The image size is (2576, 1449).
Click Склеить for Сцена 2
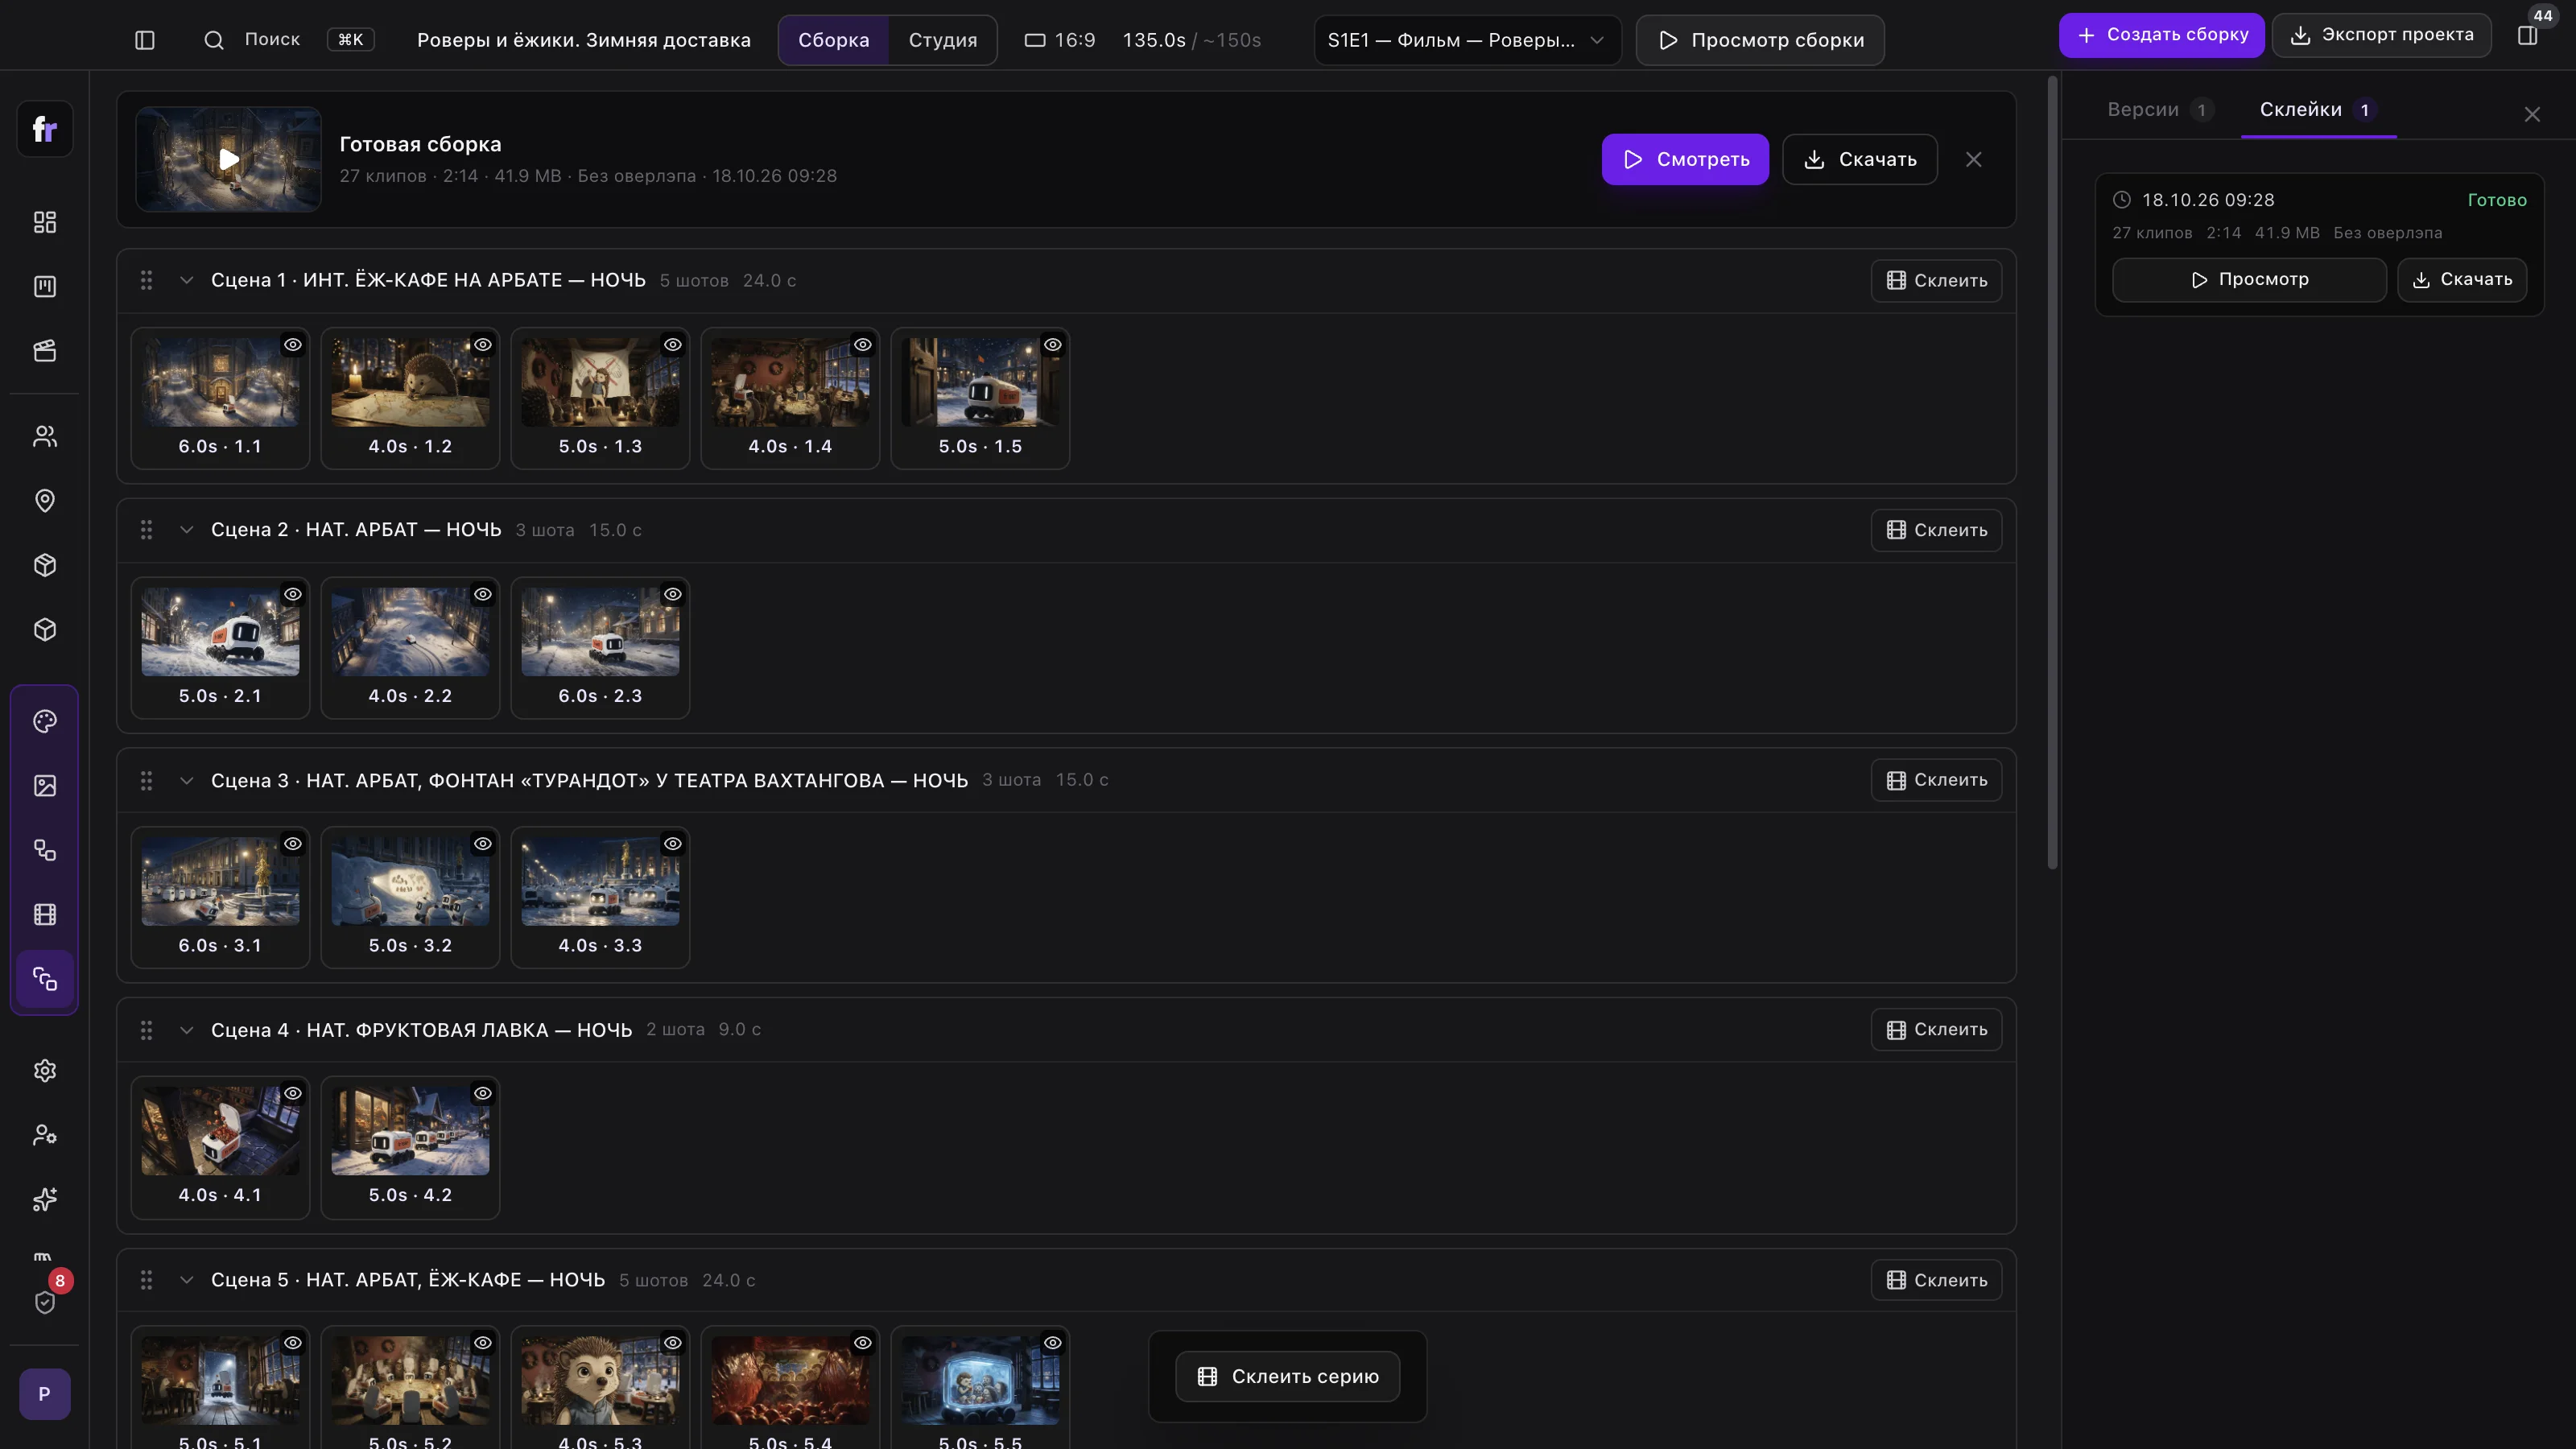tap(1936, 530)
